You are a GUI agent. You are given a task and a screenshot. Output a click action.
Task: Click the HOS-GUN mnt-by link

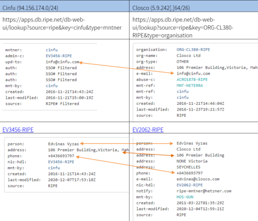(x=185, y=197)
